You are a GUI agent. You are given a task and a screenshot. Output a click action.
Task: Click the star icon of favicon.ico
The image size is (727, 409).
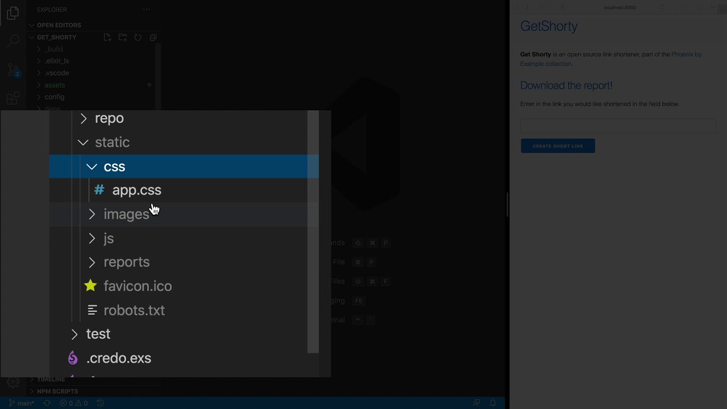point(90,286)
